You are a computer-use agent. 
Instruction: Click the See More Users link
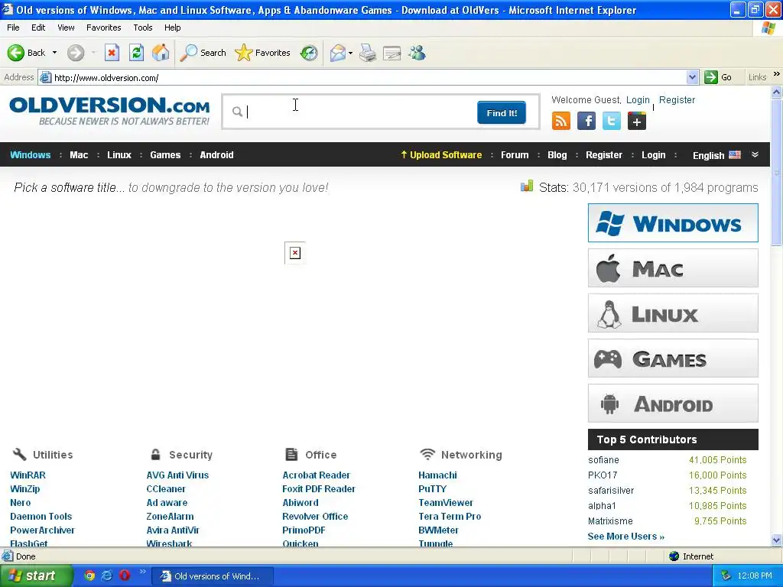pyautogui.click(x=625, y=536)
